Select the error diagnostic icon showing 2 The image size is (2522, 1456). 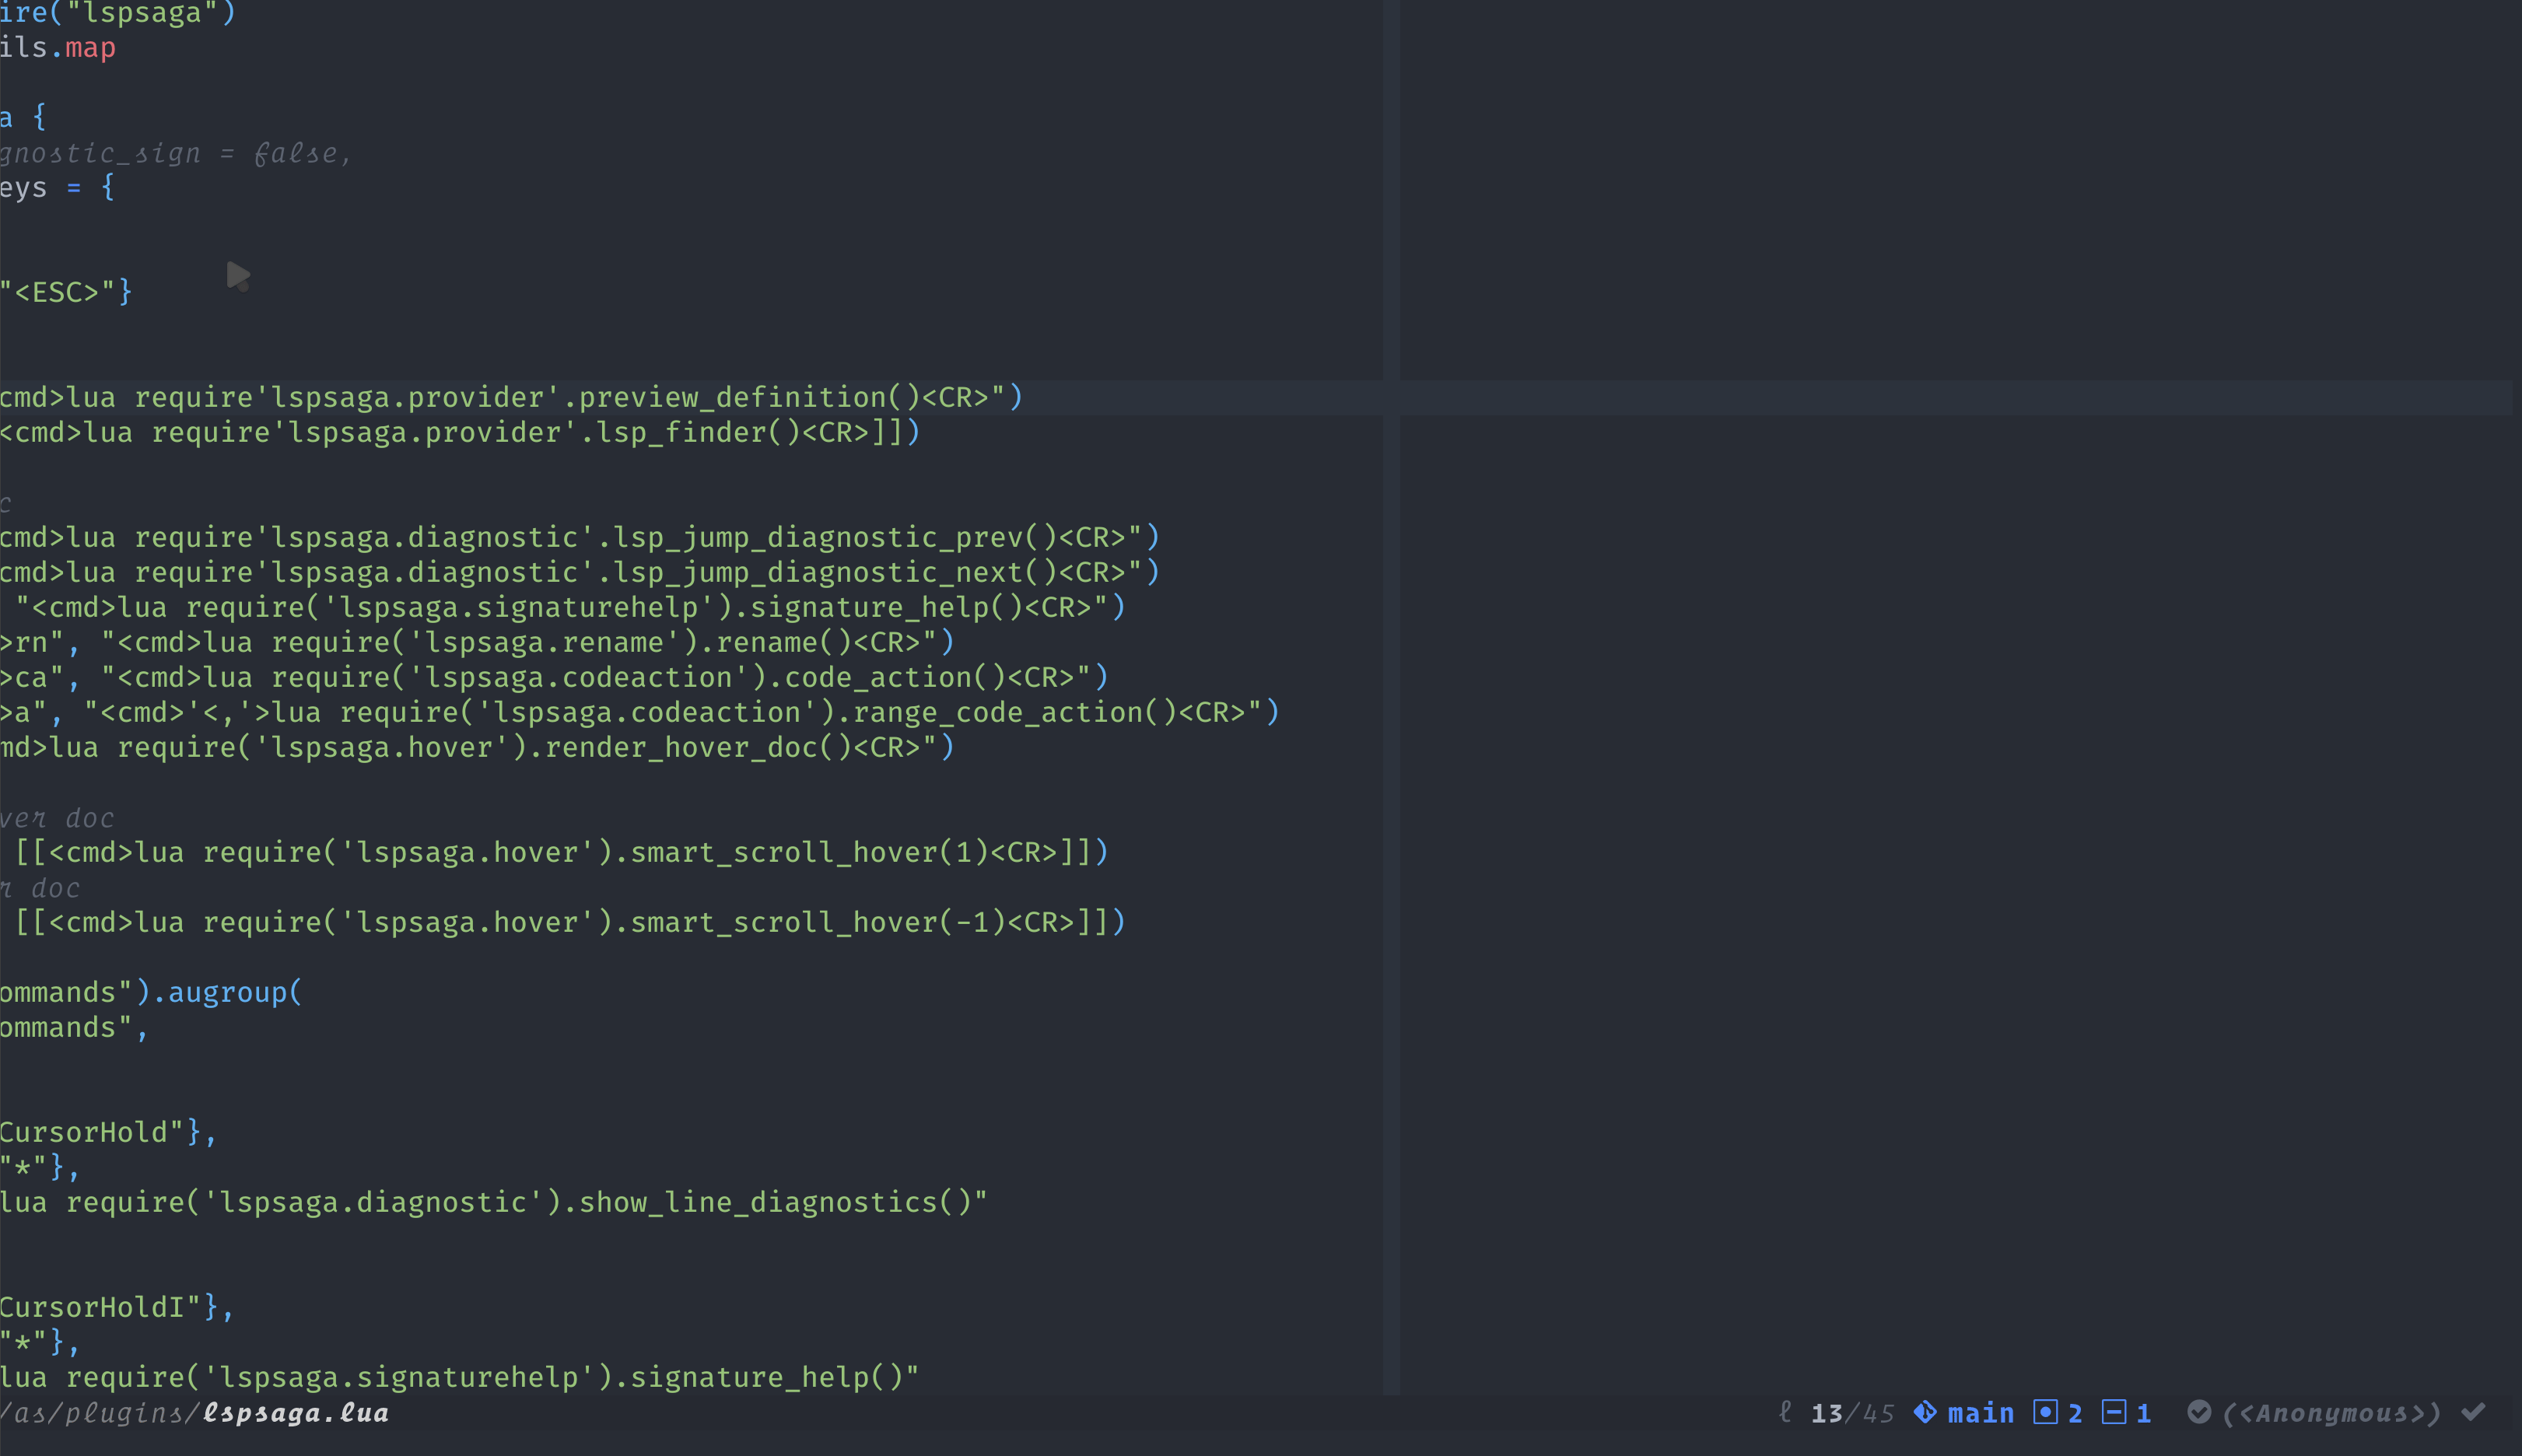coord(2044,1412)
